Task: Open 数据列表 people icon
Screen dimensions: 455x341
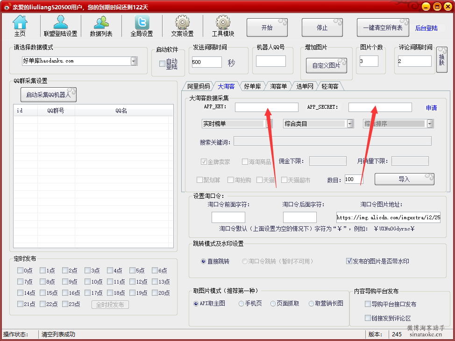Action: [x=101, y=22]
